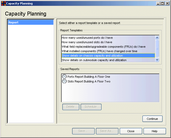Click the Continue button

click(x=152, y=119)
